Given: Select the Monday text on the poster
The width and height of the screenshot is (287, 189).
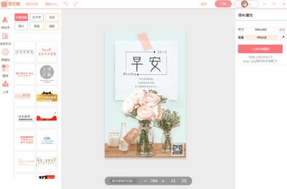Looking at the screenshot, I should point(130,74).
